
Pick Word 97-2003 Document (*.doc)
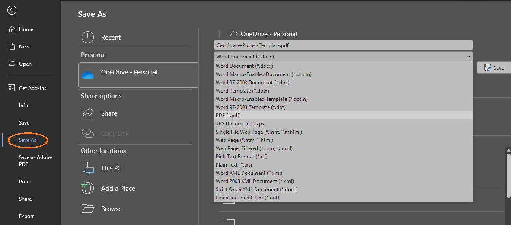(x=343, y=83)
